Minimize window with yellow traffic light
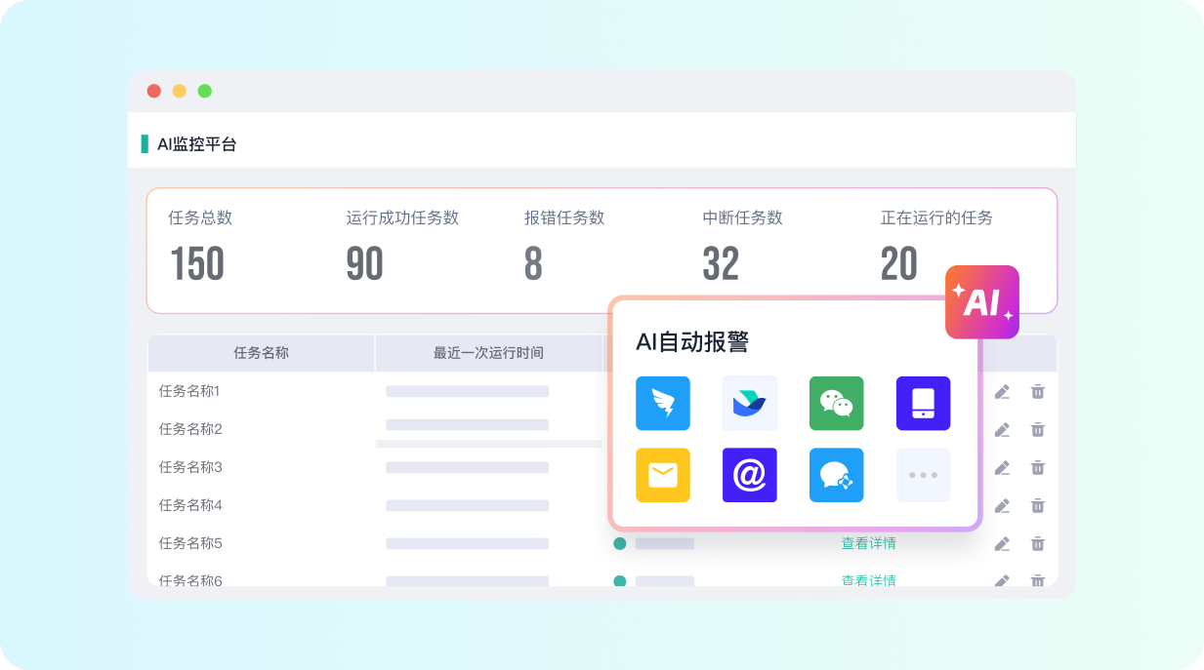This screenshot has width=1204, height=670. point(180,91)
